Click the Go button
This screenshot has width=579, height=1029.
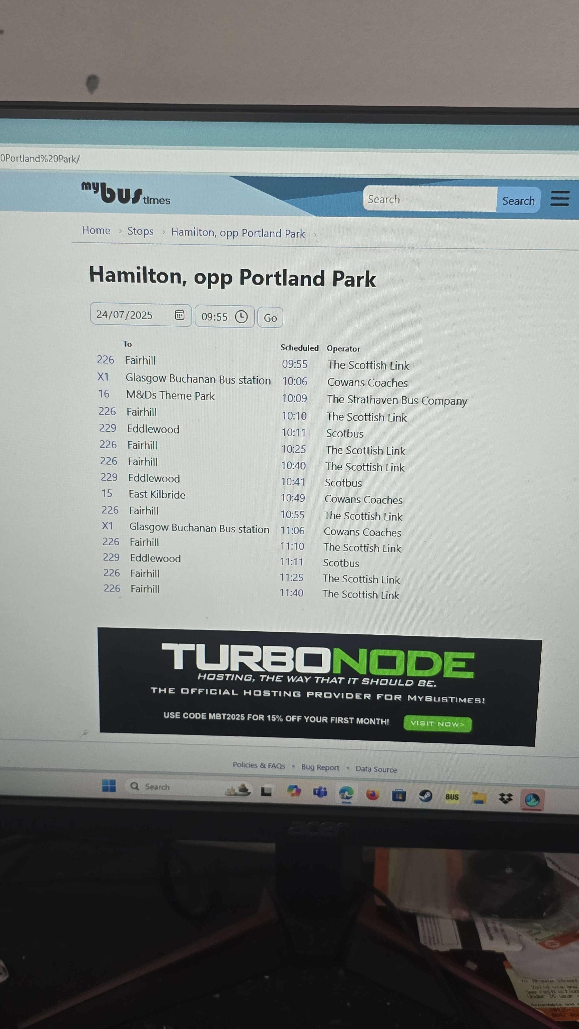[270, 318]
